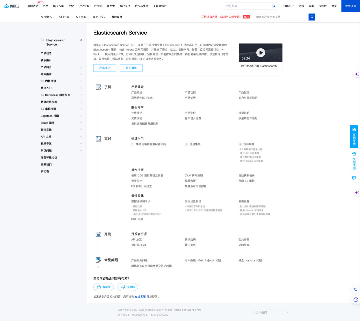
Task: Open 通过 Kibana 访问集群 link
Action: [x=251, y=161]
